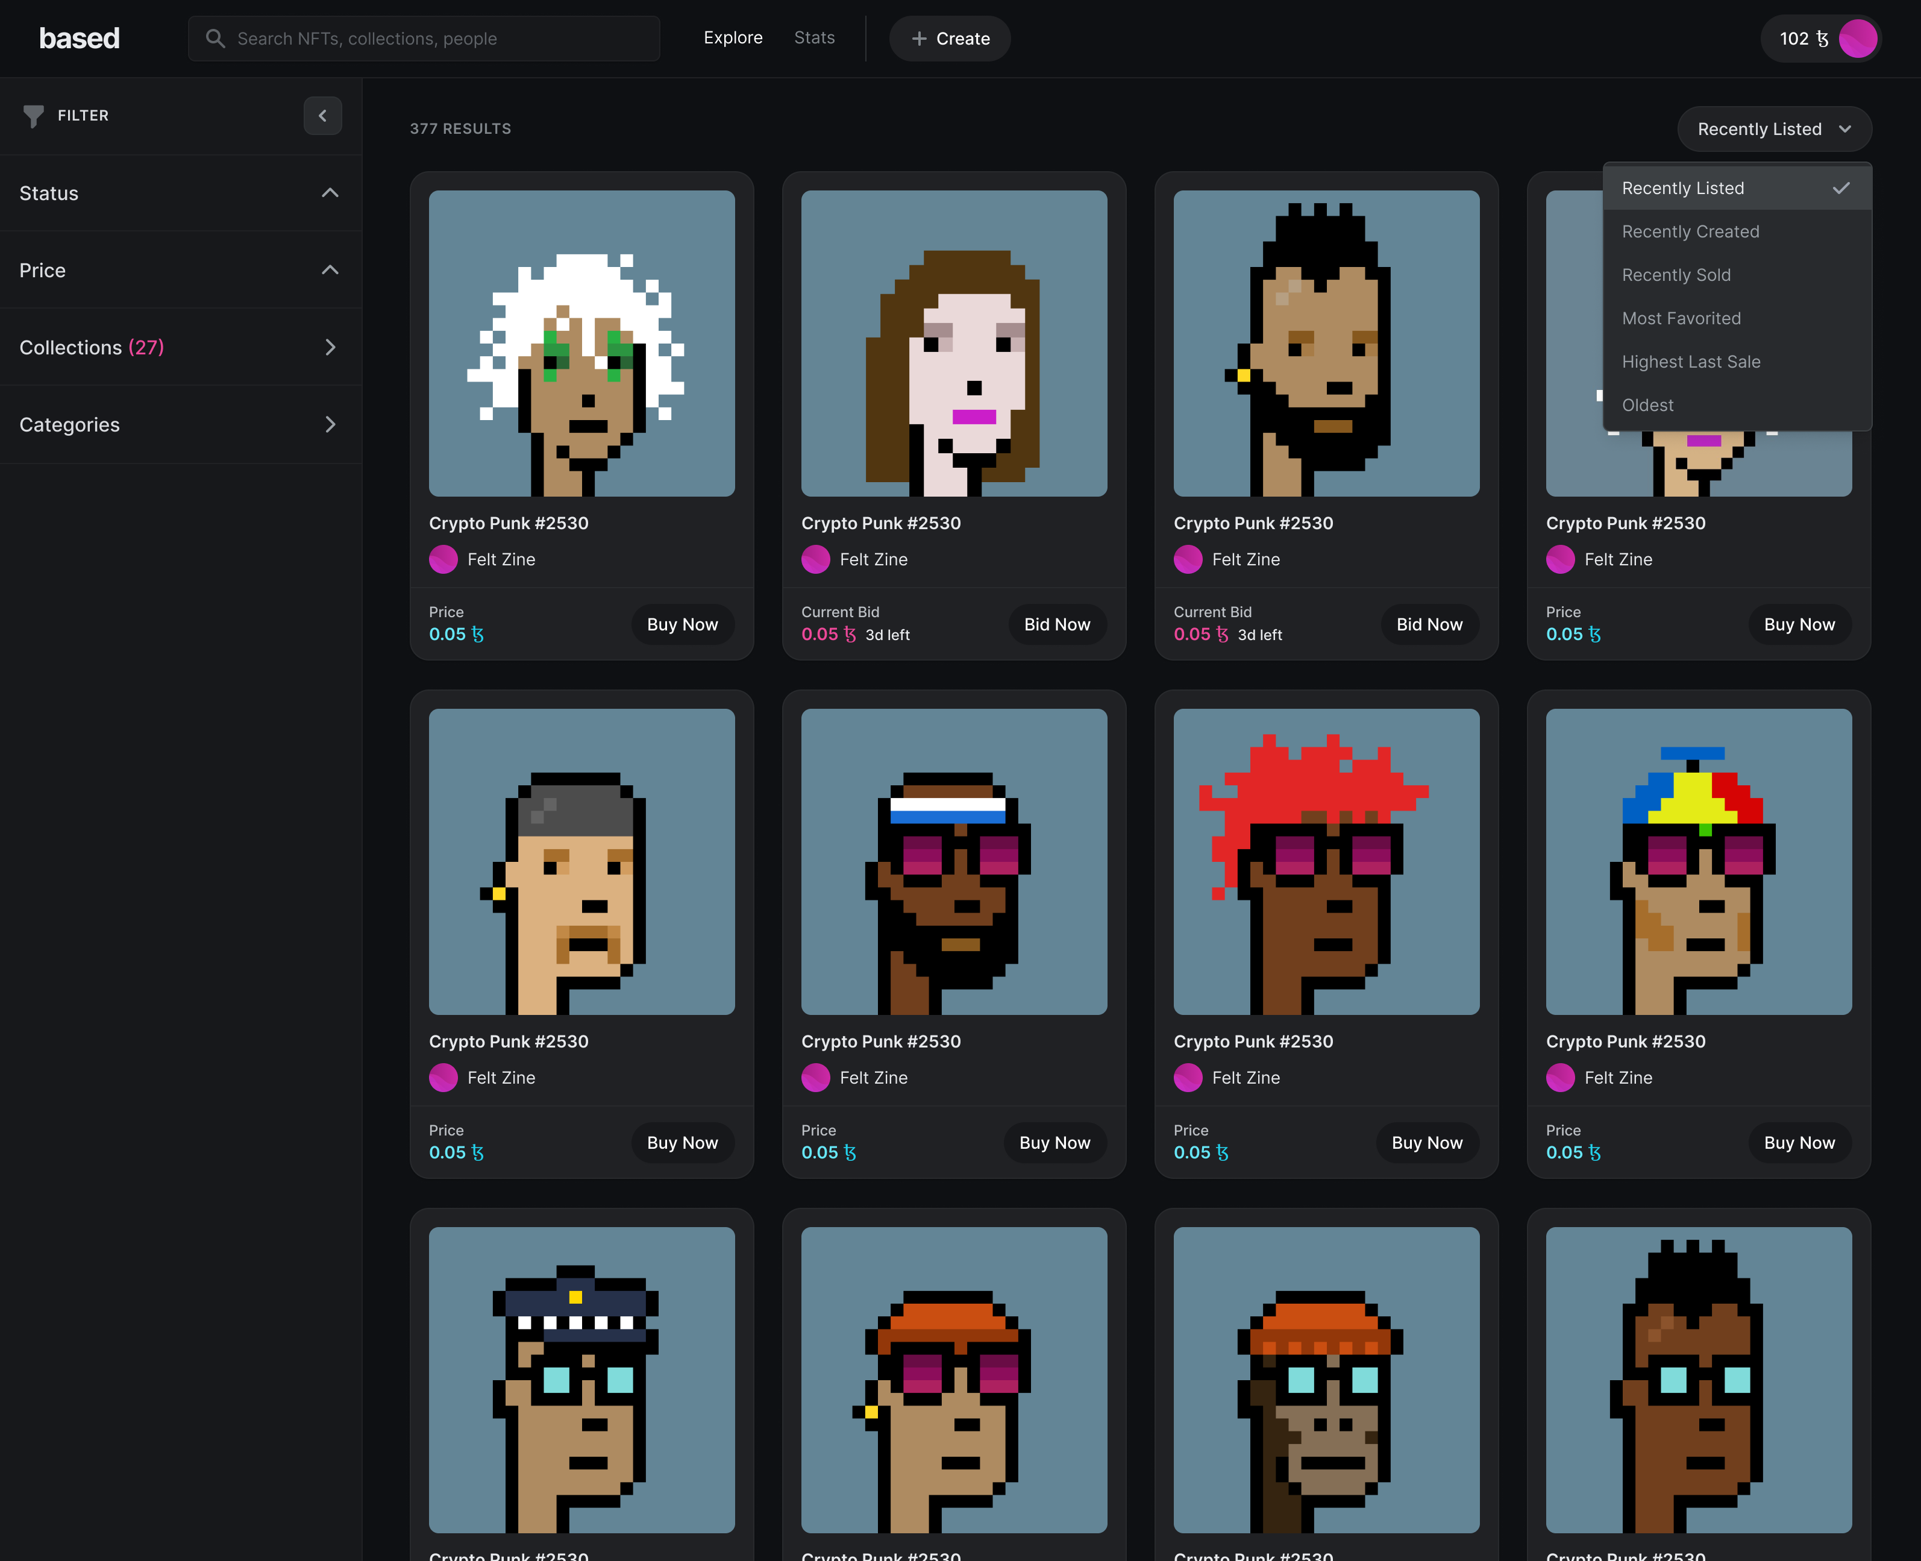Click Felt Zine avatar on red-haired punk card

(x=1188, y=1077)
